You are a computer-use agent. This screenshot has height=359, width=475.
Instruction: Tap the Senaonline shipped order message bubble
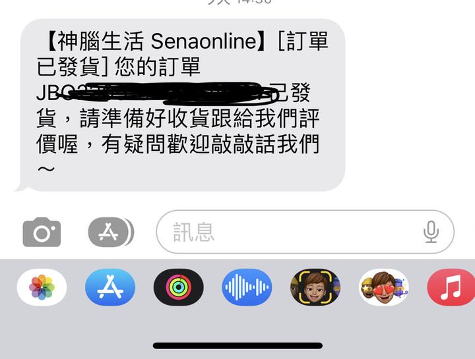click(x=183, y=105)
